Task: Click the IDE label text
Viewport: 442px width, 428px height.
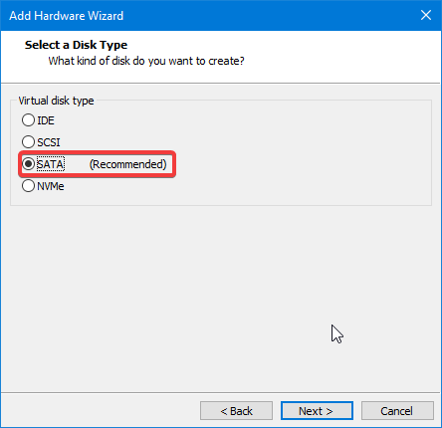Action: coord(46,120)
